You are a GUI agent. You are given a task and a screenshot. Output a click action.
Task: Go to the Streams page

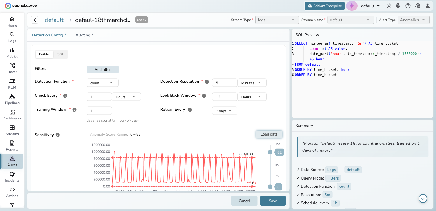click(x=12, y=130)
